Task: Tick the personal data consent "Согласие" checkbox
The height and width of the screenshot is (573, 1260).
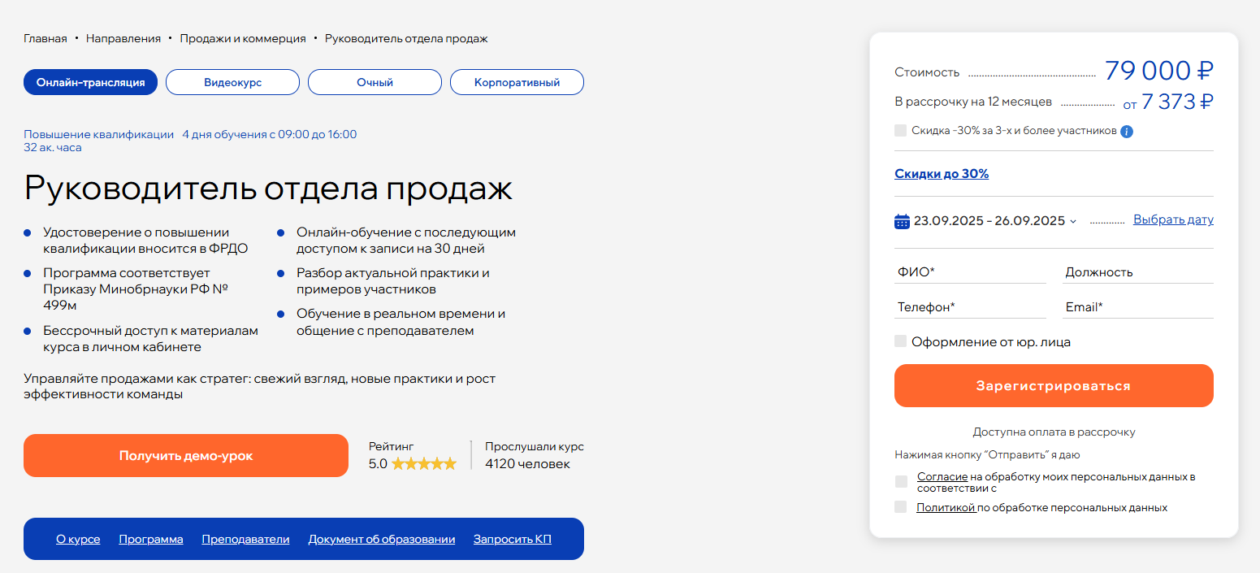Action: [x=901, y=482]
